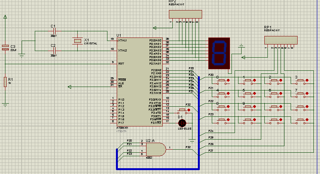The image size is (320, 174).
Task: Select resistor R1 symbol
Action: point(5,82)
